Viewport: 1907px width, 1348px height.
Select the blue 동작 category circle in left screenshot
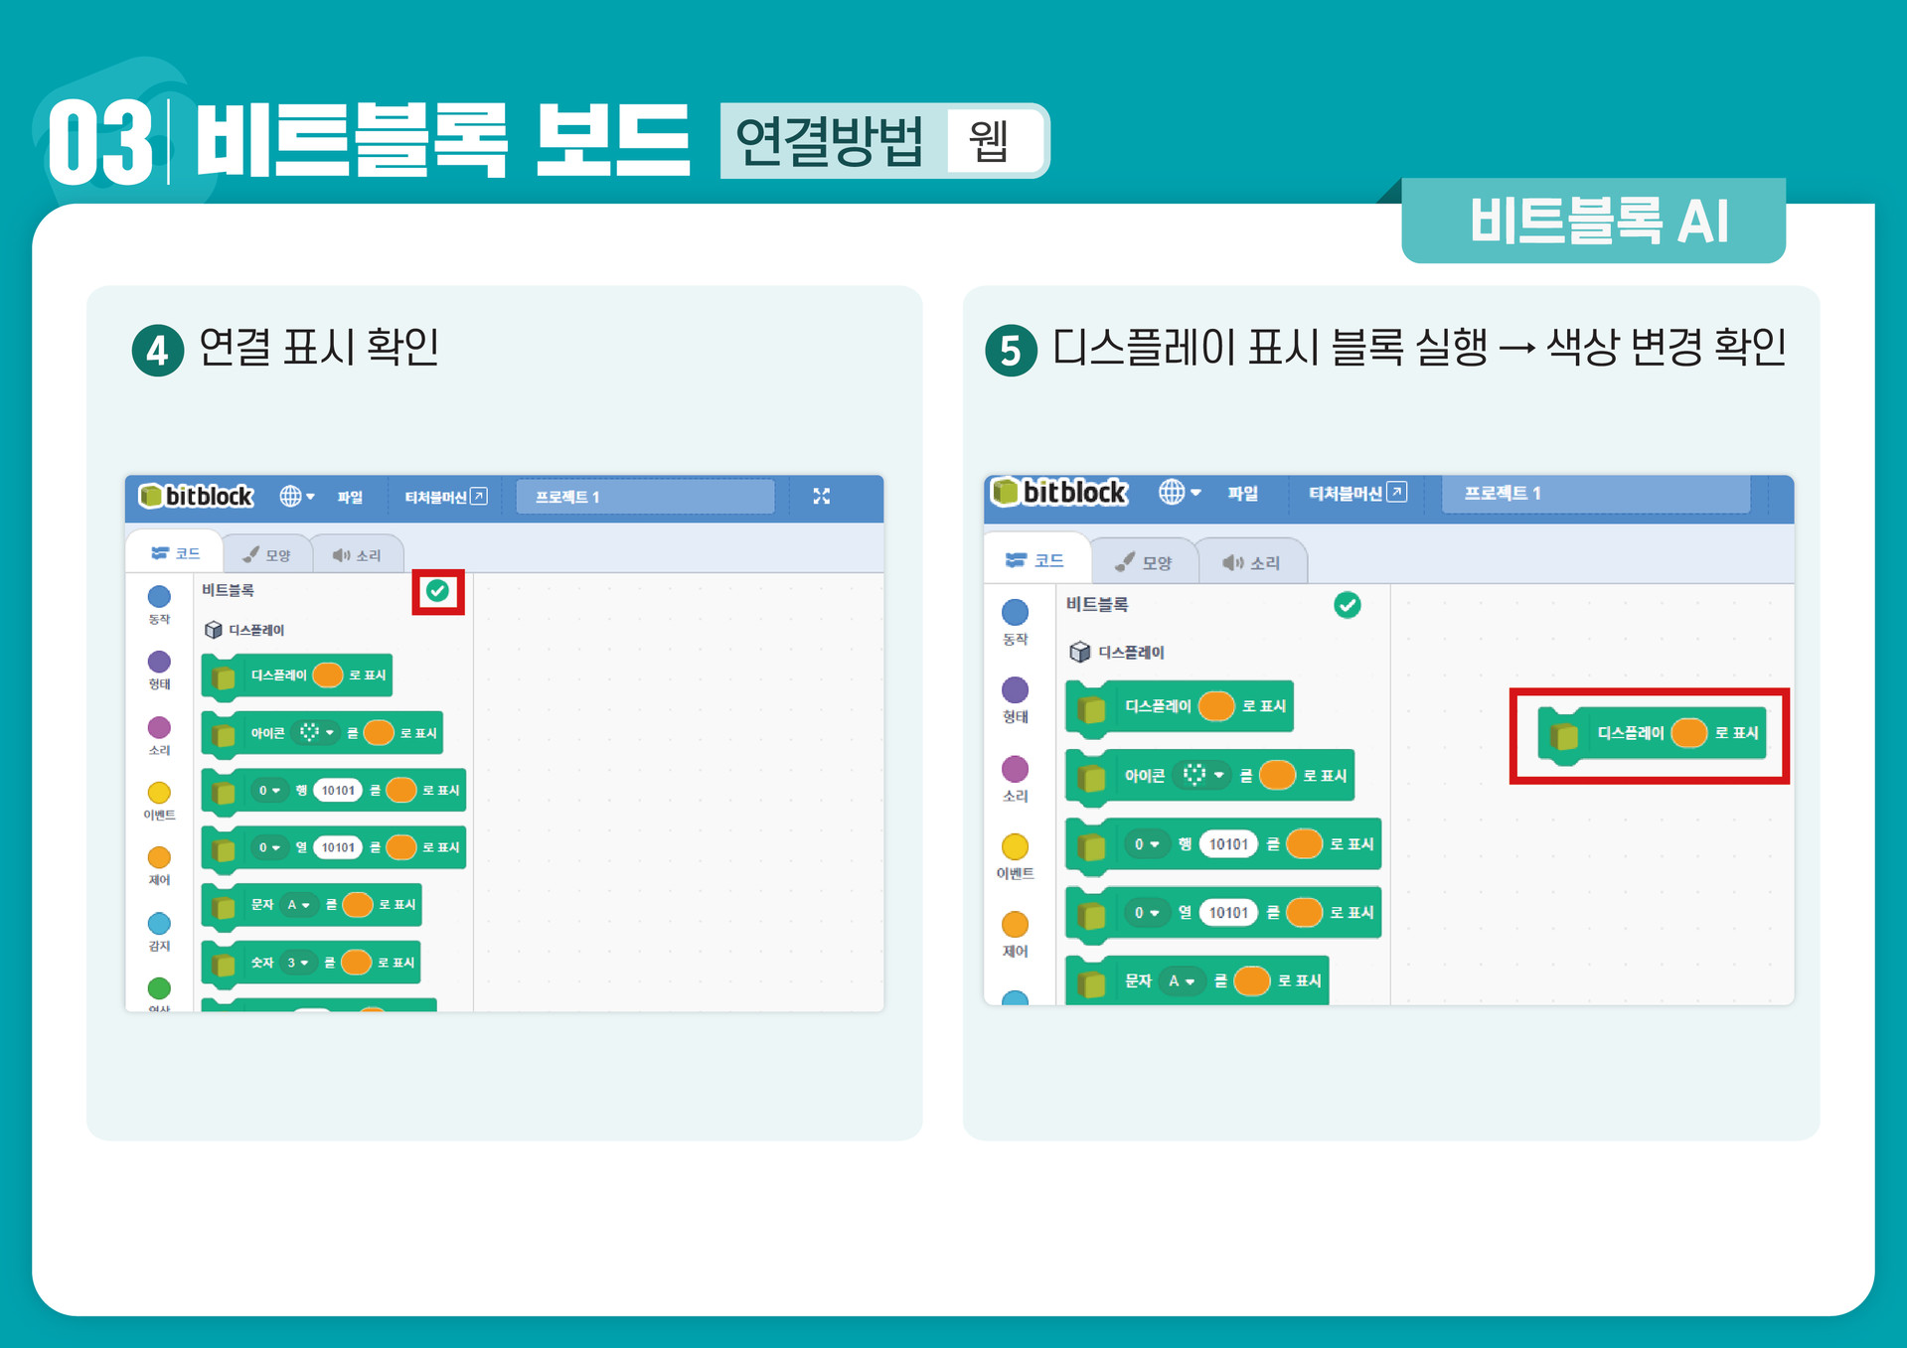[159, 596]
